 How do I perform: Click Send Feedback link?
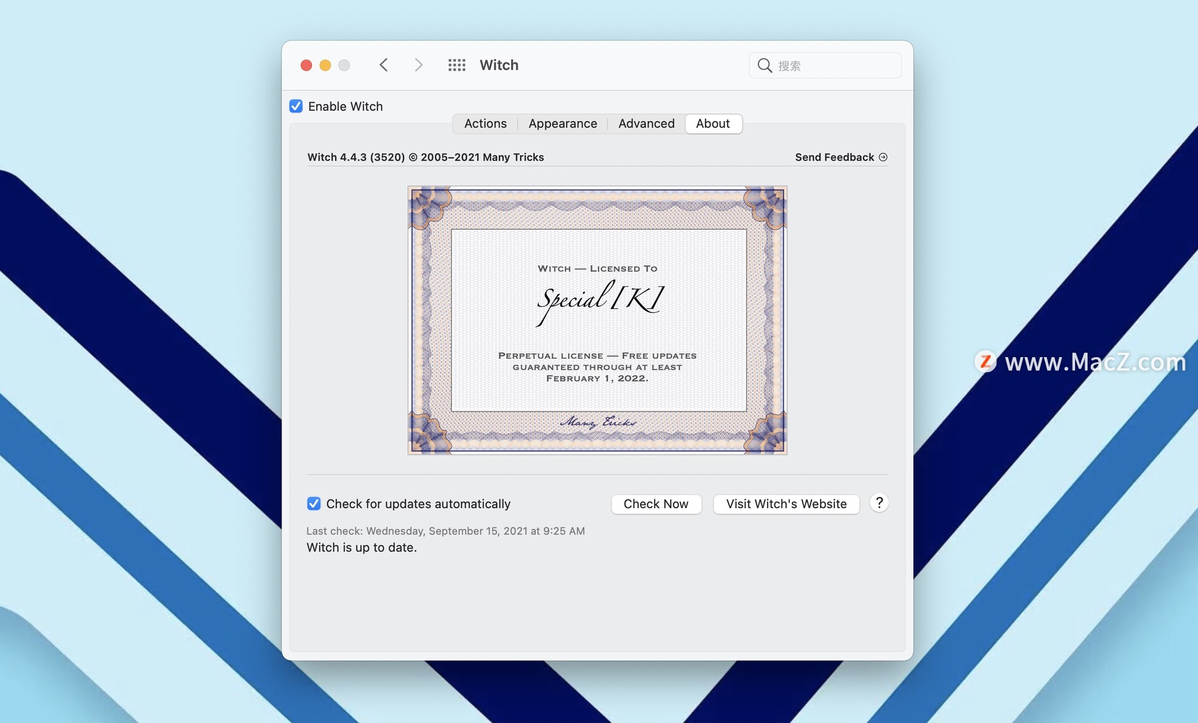[840, 156]
